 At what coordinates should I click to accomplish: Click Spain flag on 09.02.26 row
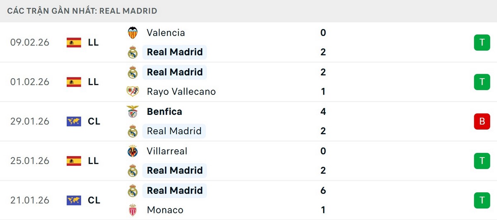point(74,42)
